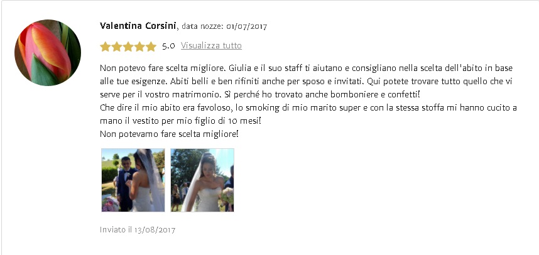This screenshot has height=255, width=539.
Task: Click the line about vestito per mio figlio
Action: click(x=180, y=121)
